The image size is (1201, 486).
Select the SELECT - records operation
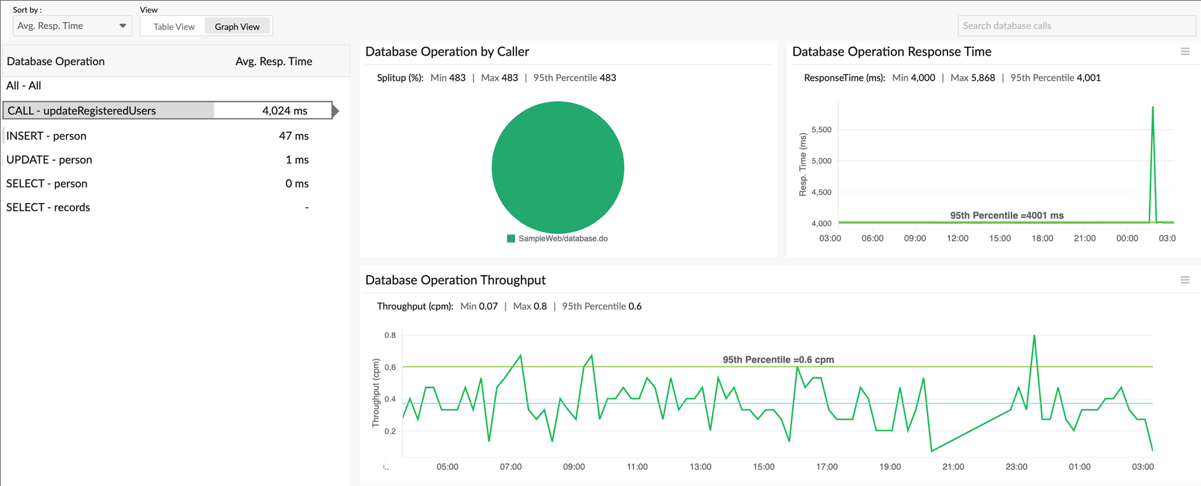[48, 207]
